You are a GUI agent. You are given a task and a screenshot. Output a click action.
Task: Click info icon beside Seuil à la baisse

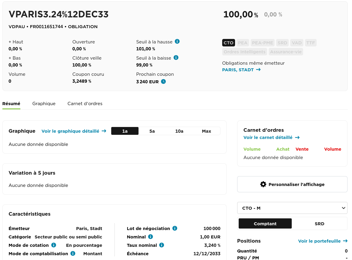tap(176, 58)
